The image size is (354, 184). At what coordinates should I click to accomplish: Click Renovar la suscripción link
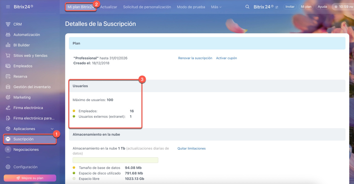195,58
